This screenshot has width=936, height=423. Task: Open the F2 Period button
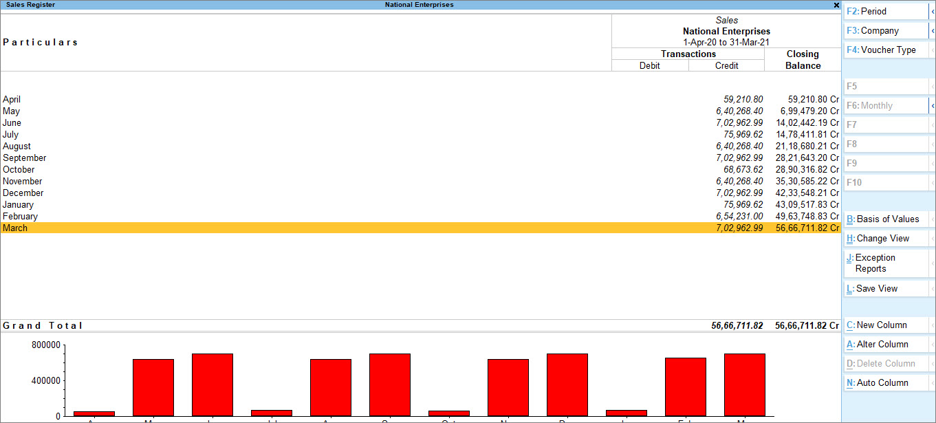point(886,12)
